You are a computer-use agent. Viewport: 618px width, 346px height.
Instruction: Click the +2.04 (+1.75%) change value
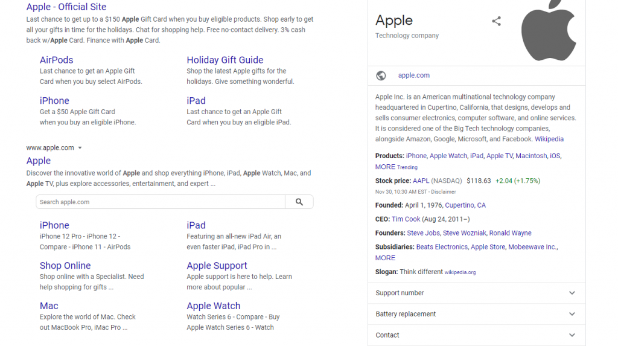point(518,181)
